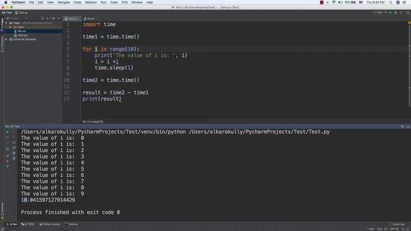Click the grey stop icon in the toolbar
The image size is (411, 231).
pyautogui.click(x=401, y=13)
